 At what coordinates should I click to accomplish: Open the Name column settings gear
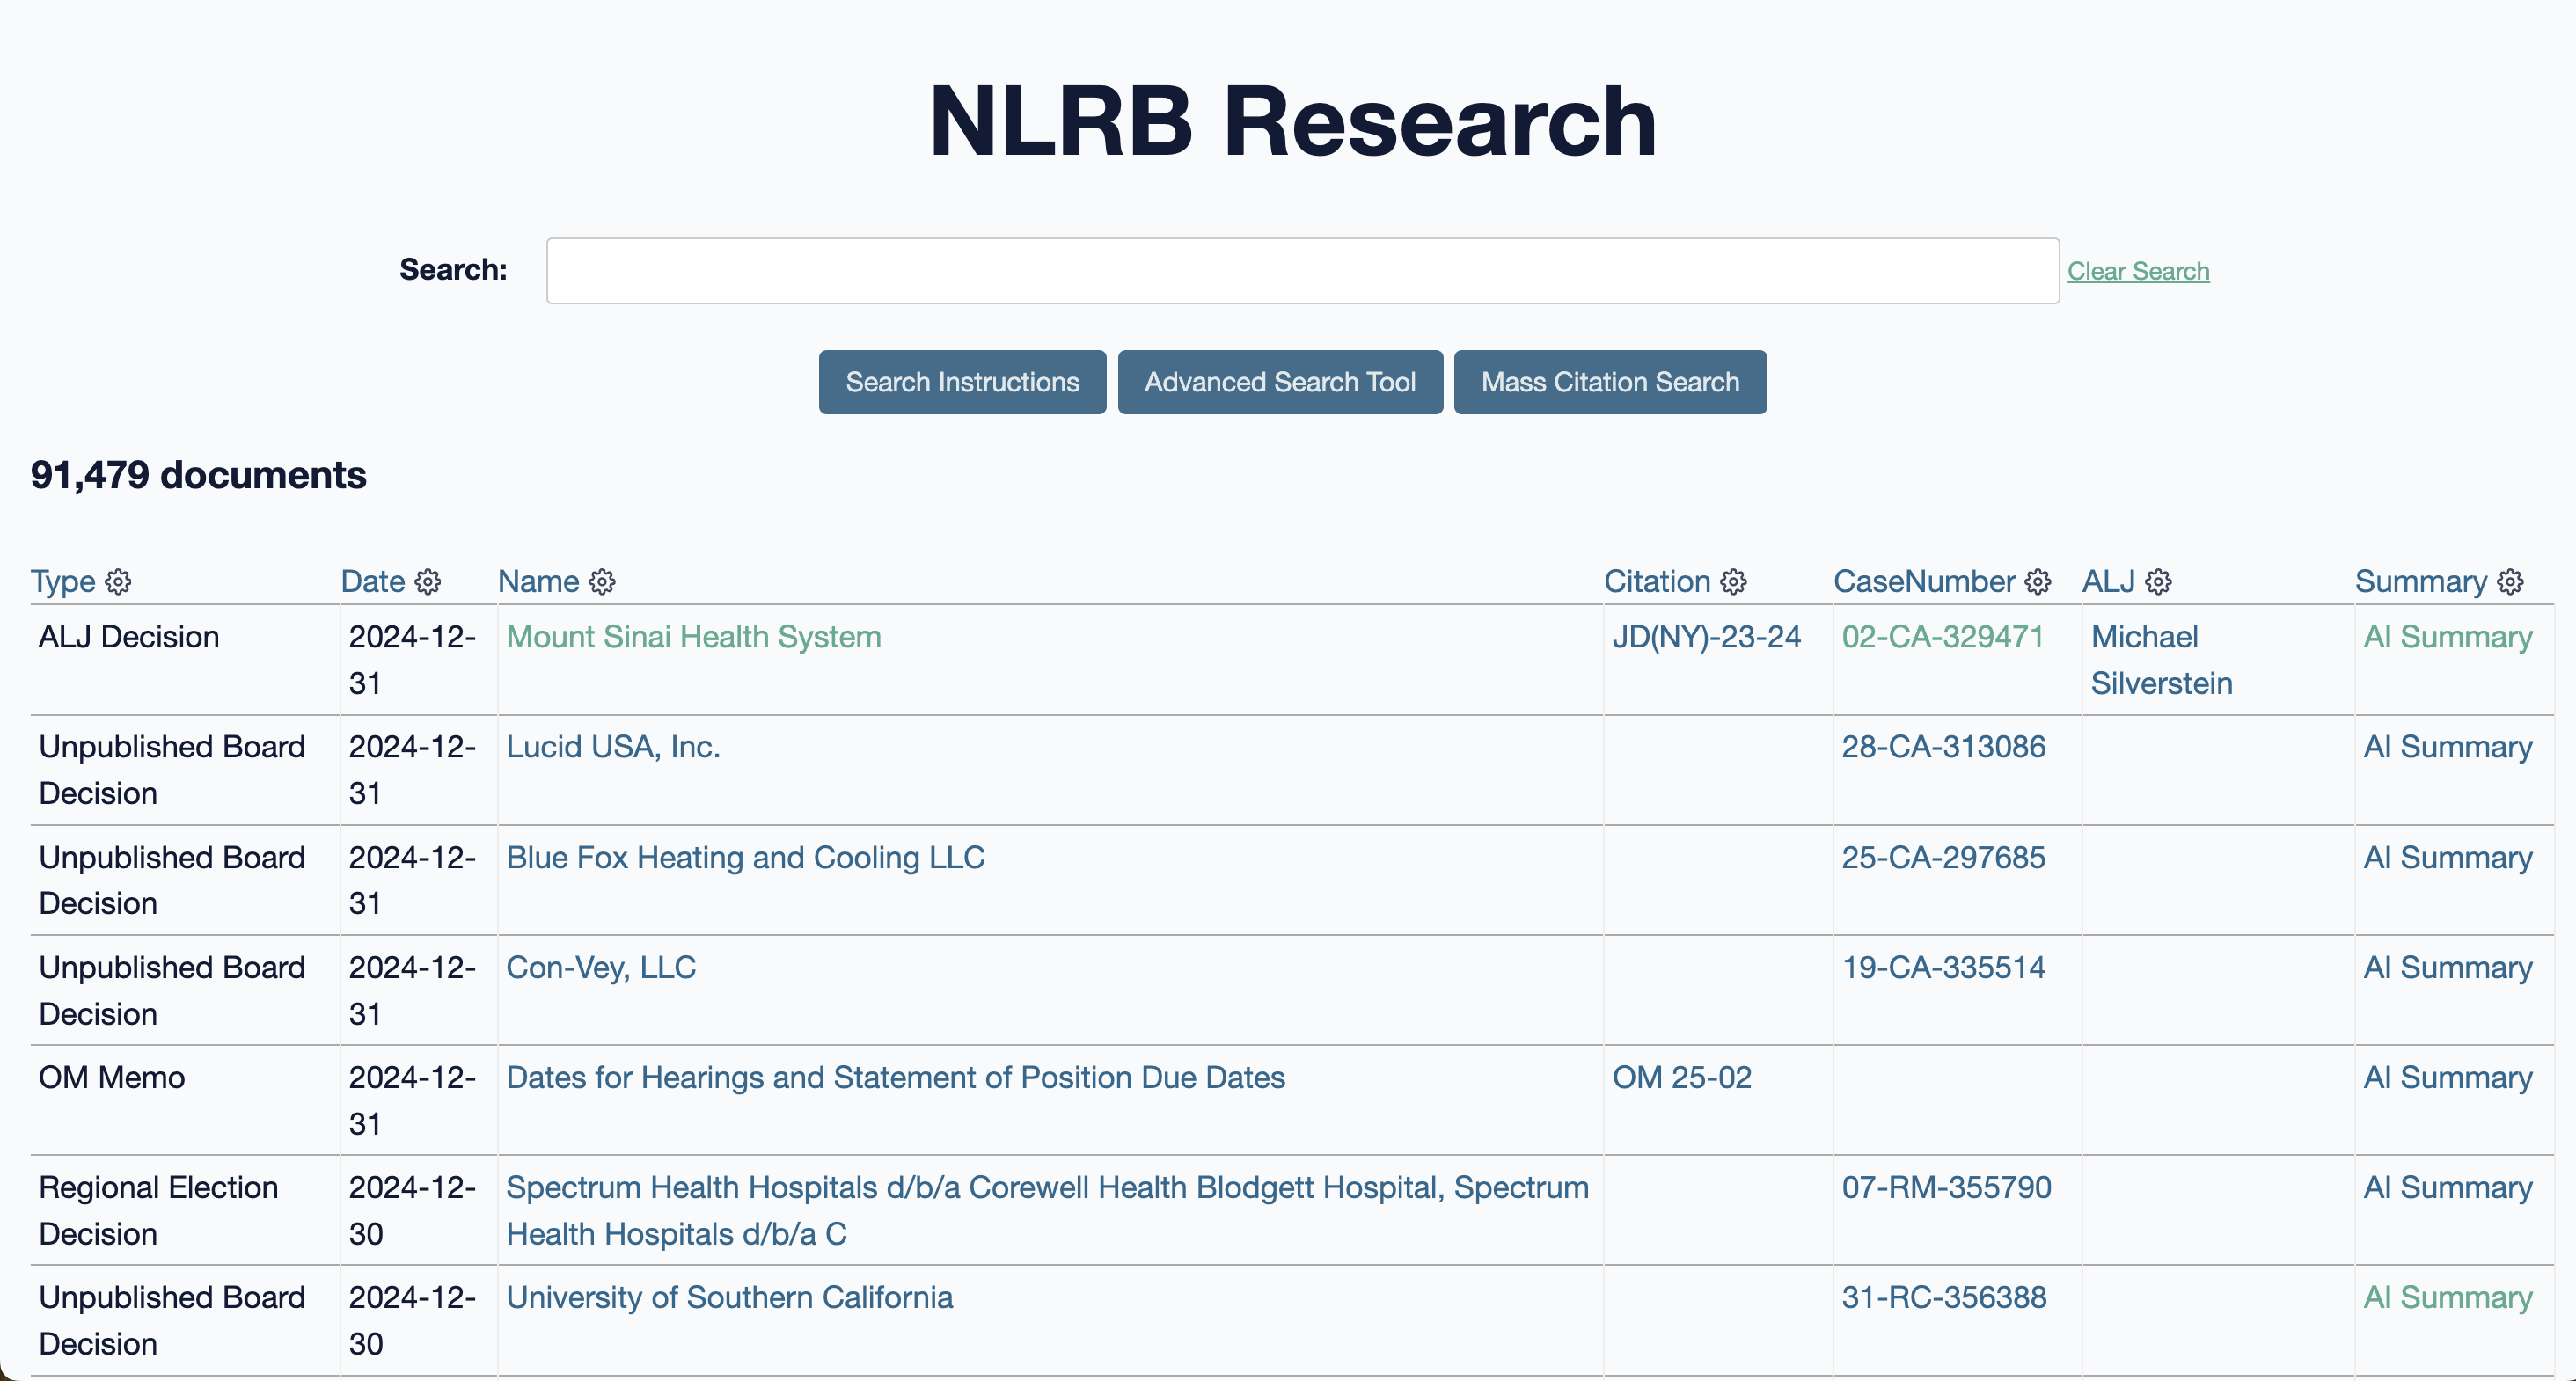(x=603, y=581)
